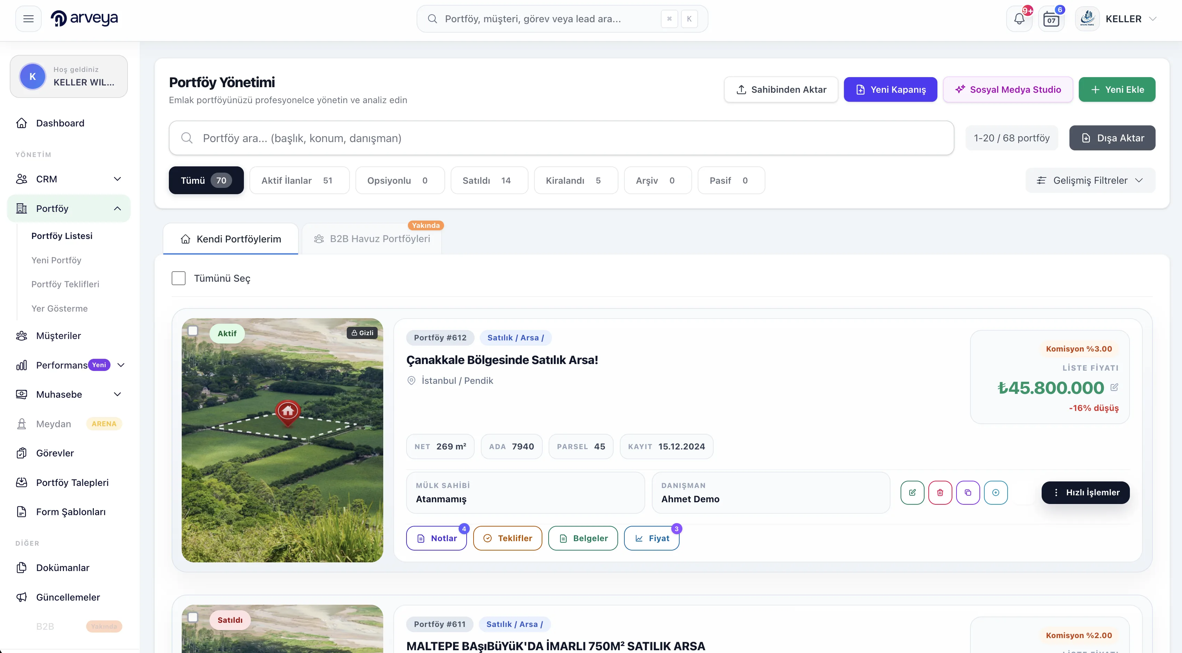This screenshot has width=1182, height=653.
Task: Click the Yeni Kapanış button
Action: pos(890,89)
